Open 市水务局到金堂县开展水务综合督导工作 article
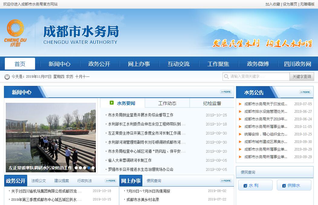The image size is (318, 205). tap(141, 115)
